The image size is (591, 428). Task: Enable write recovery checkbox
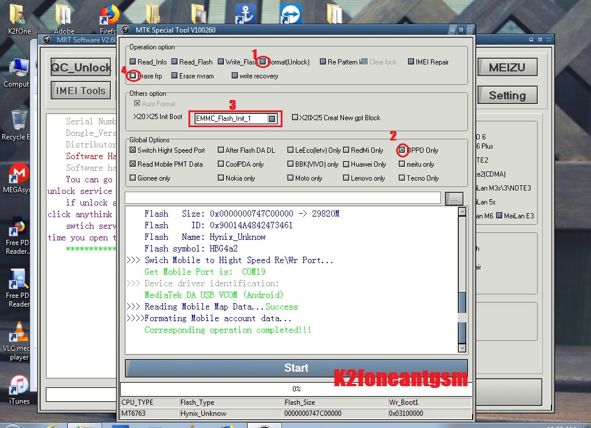pyautogui.click(x=235, y=75)
